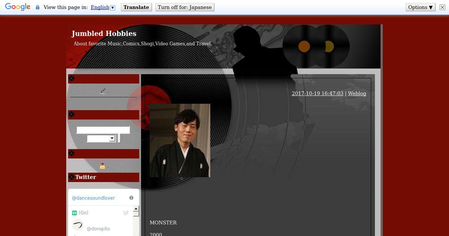Click the blog subtitle about favorite Music, Comics
The height and width of the screenshot is (236, 449).
tap(143, 43)
